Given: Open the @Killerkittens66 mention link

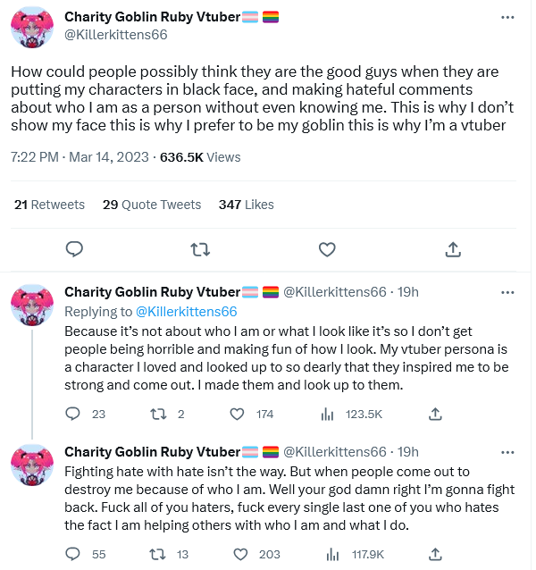Looking at the screenshot, I should 186,312.
